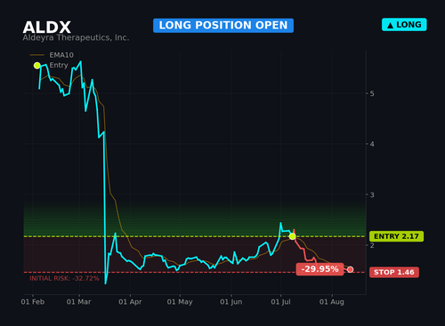The height and width of the screenshot is (326, 445).
Task: Click the price axis value 4
Action: point(372,144)
